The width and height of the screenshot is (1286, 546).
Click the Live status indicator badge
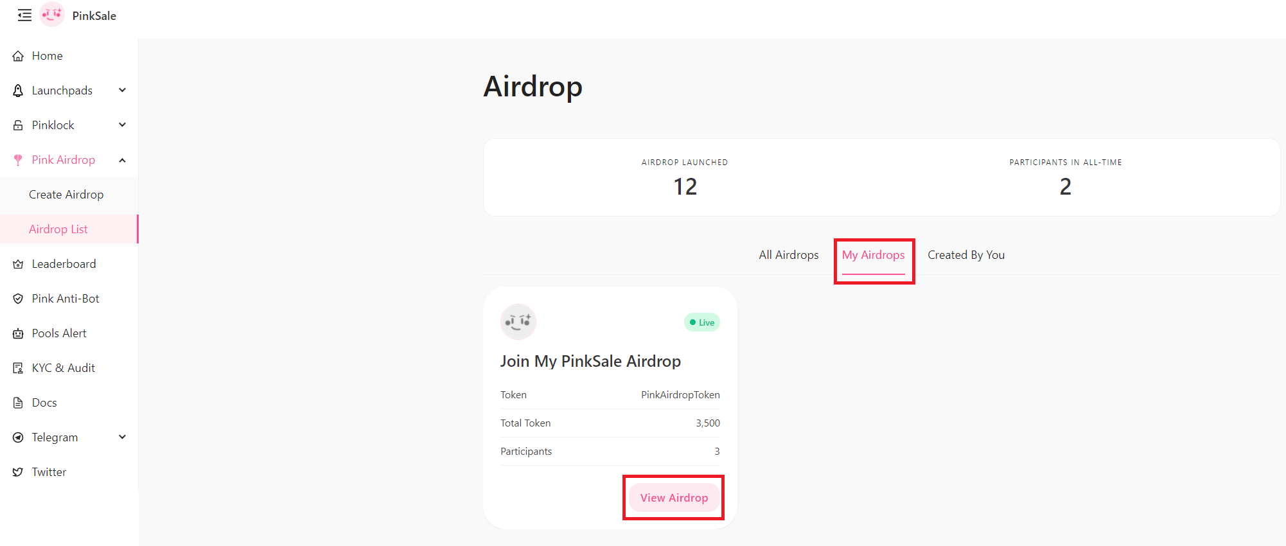(701, 322)
